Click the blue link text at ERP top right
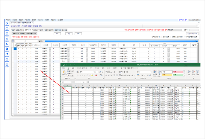This screenshot has height=139, width=205. click(x=183, y=20)
